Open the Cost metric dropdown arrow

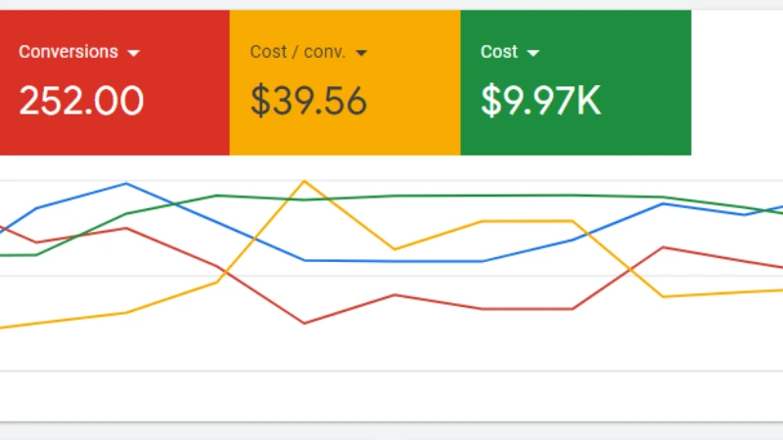(532, 53)
